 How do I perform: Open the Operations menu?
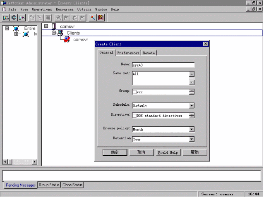(x=42, y=9)
